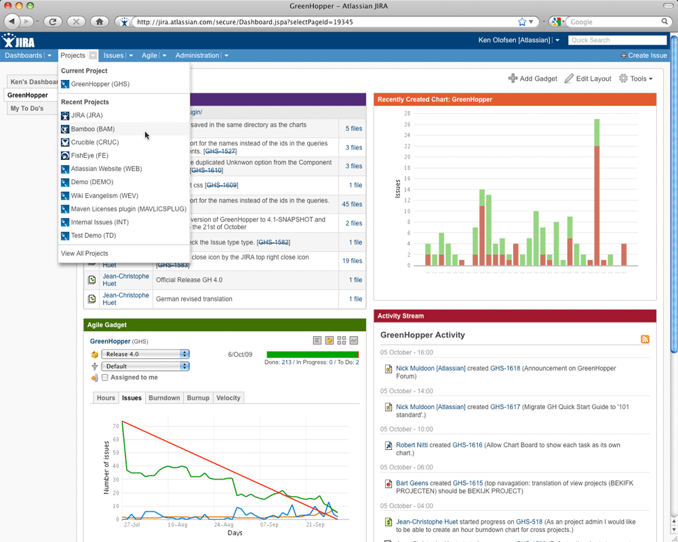
Task: Open the Release 4.0 version selector
Action: [x=145, y=354]
